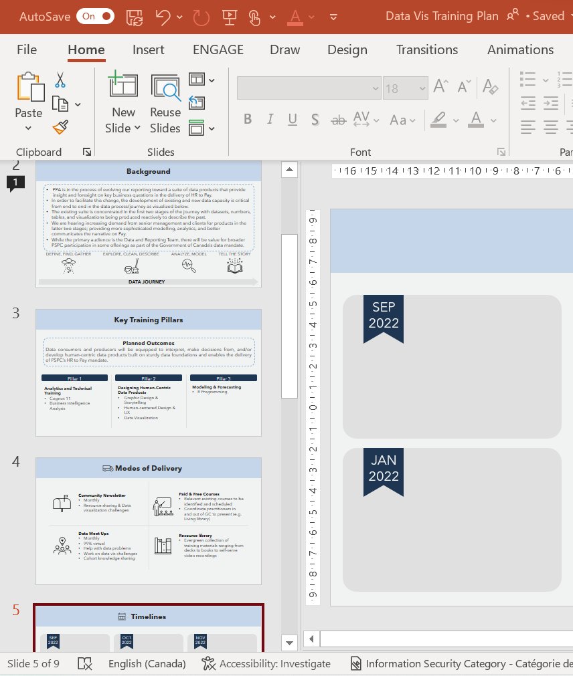
Task: Open the Section dropdown arrow
Action: click(212, 128)
